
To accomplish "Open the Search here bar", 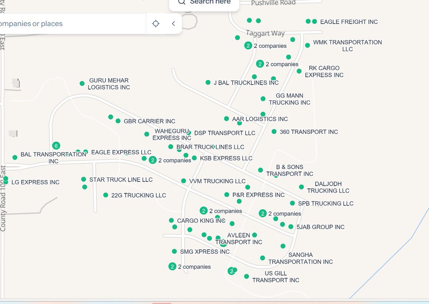I will [x=204, y=3].
